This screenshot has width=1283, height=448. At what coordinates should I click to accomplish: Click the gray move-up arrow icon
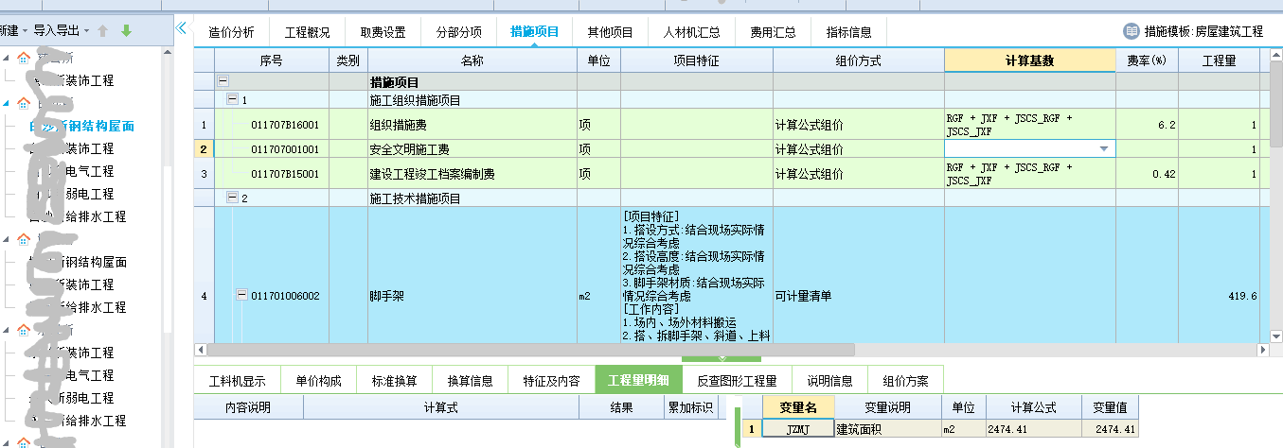tap(103, 30)
